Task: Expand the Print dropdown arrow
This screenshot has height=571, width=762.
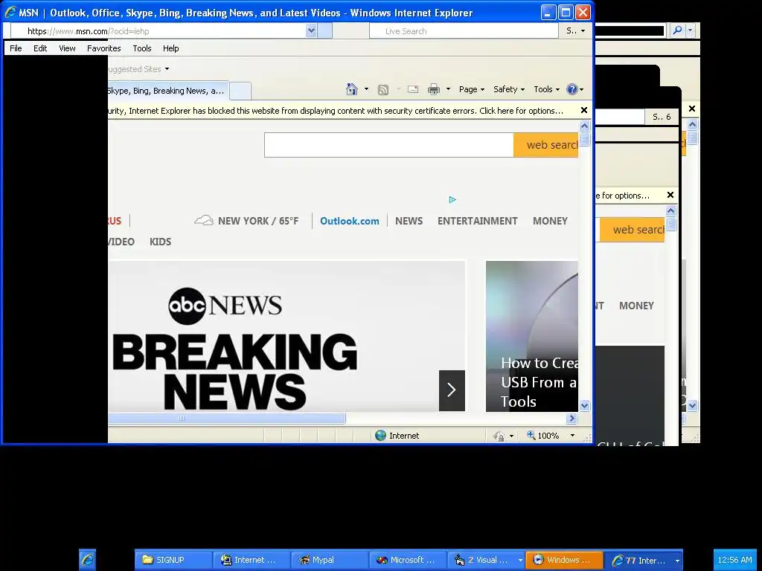Action: pos(448,89)
